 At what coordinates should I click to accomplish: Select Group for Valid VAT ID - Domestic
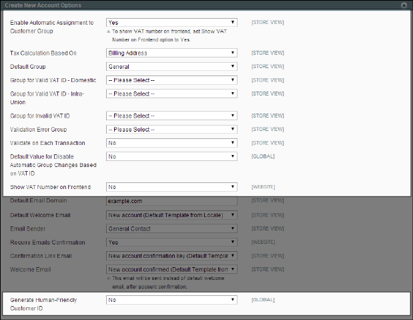tap(171, 80)
